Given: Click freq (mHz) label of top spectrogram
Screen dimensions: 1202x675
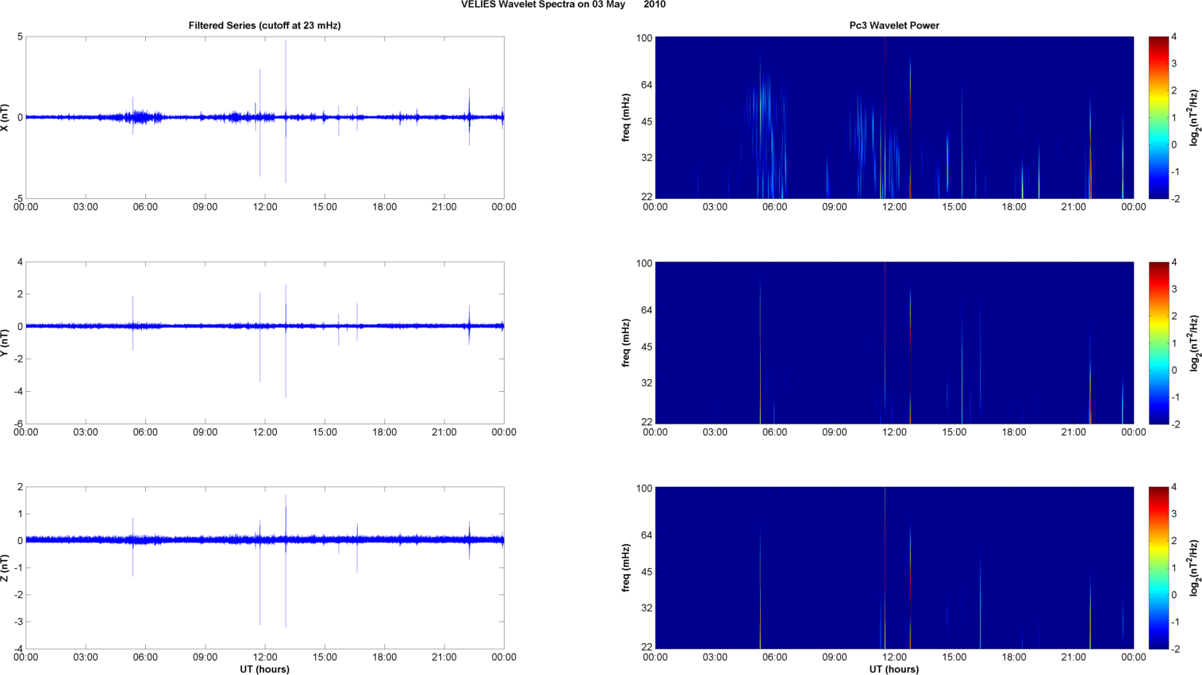Looking at the screenshot, I should pyautogui.click(x=626, y=117).
